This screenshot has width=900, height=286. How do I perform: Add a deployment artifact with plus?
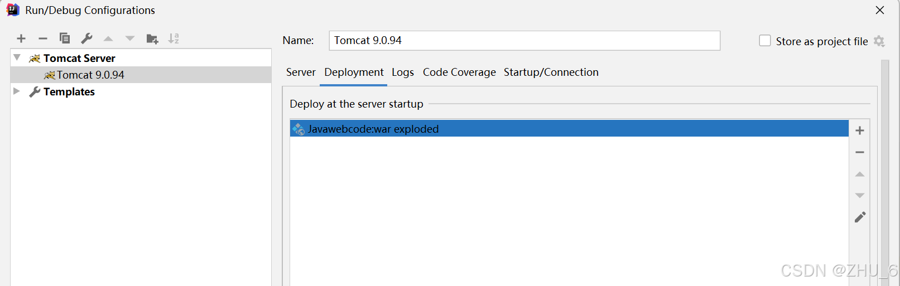860,130
